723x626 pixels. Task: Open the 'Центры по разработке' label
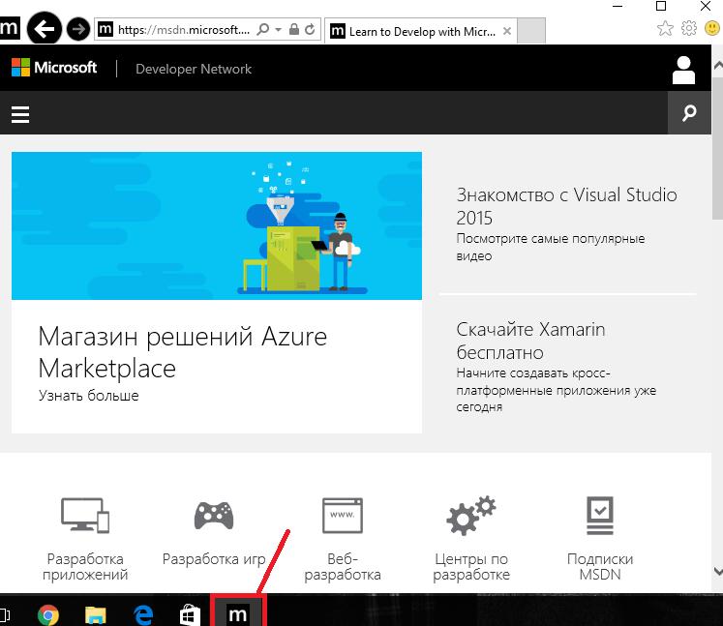(471, 567)
